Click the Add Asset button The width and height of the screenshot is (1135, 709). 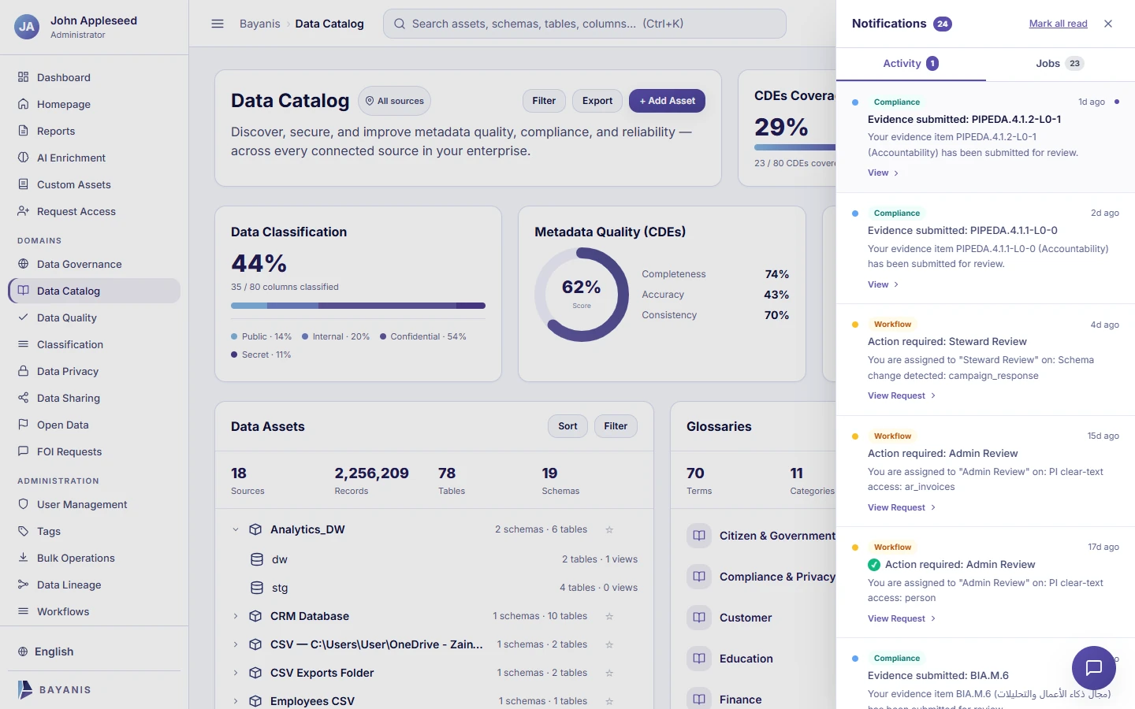667,101
